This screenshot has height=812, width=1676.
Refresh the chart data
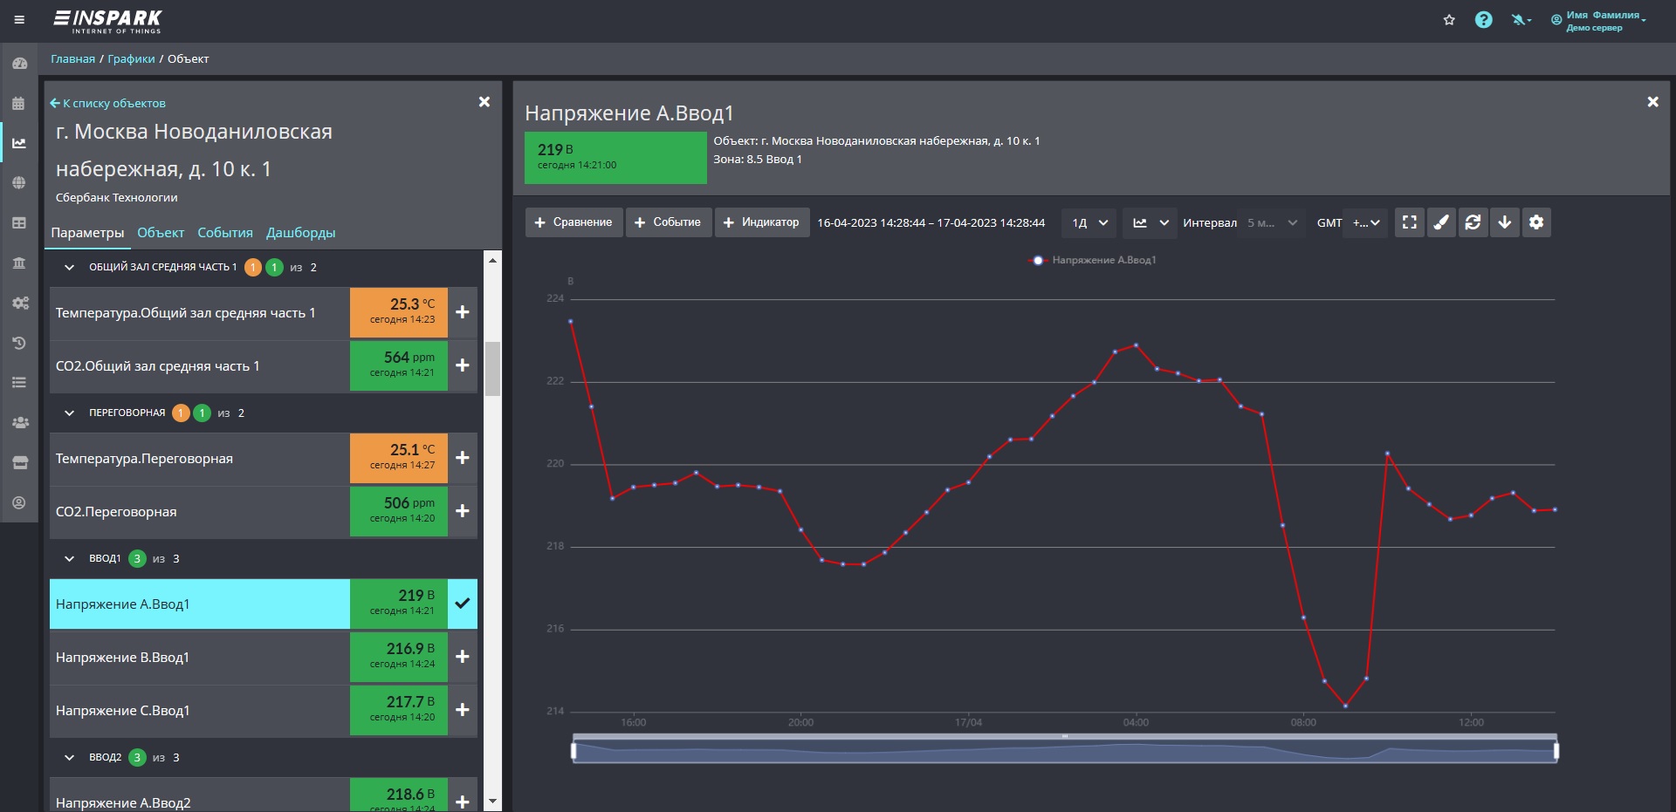coord(1473,222)
